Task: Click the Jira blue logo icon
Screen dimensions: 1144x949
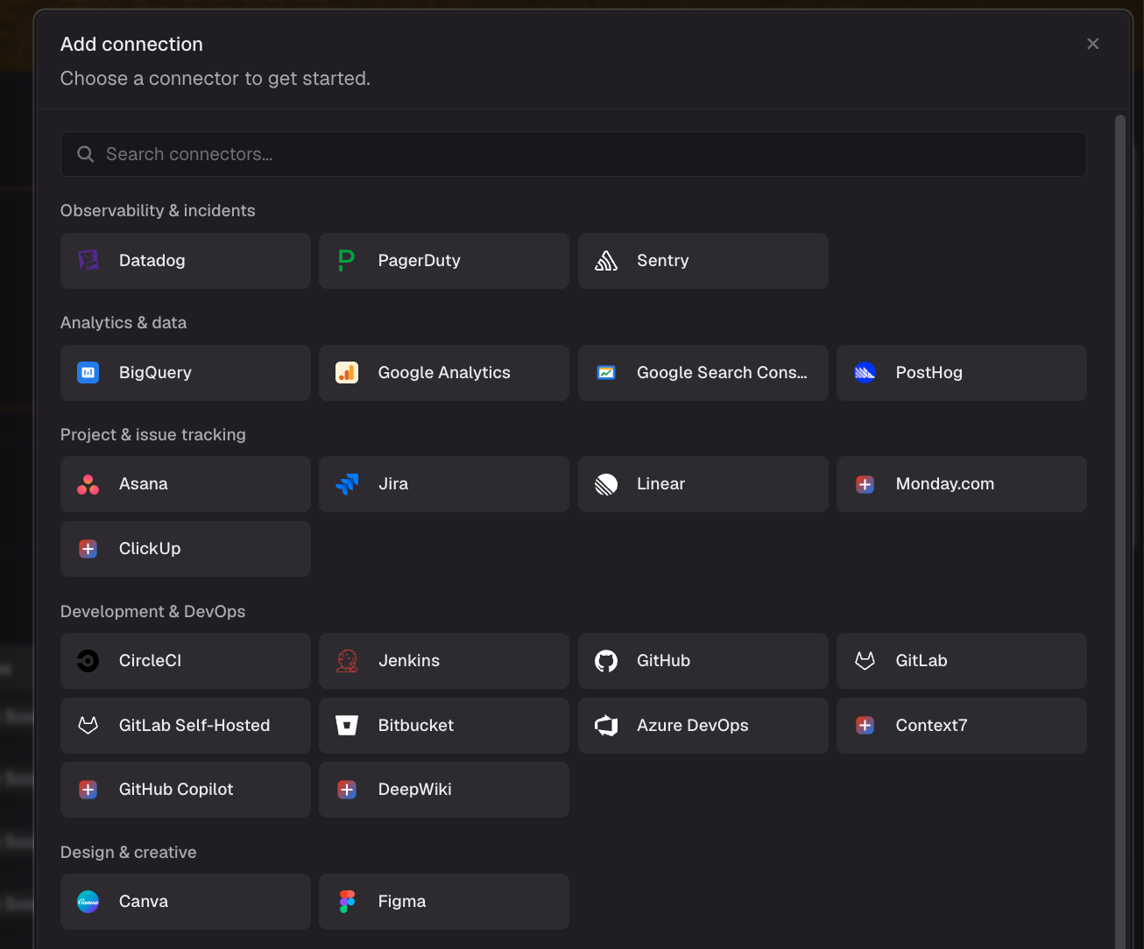Action: coord(347,484)
